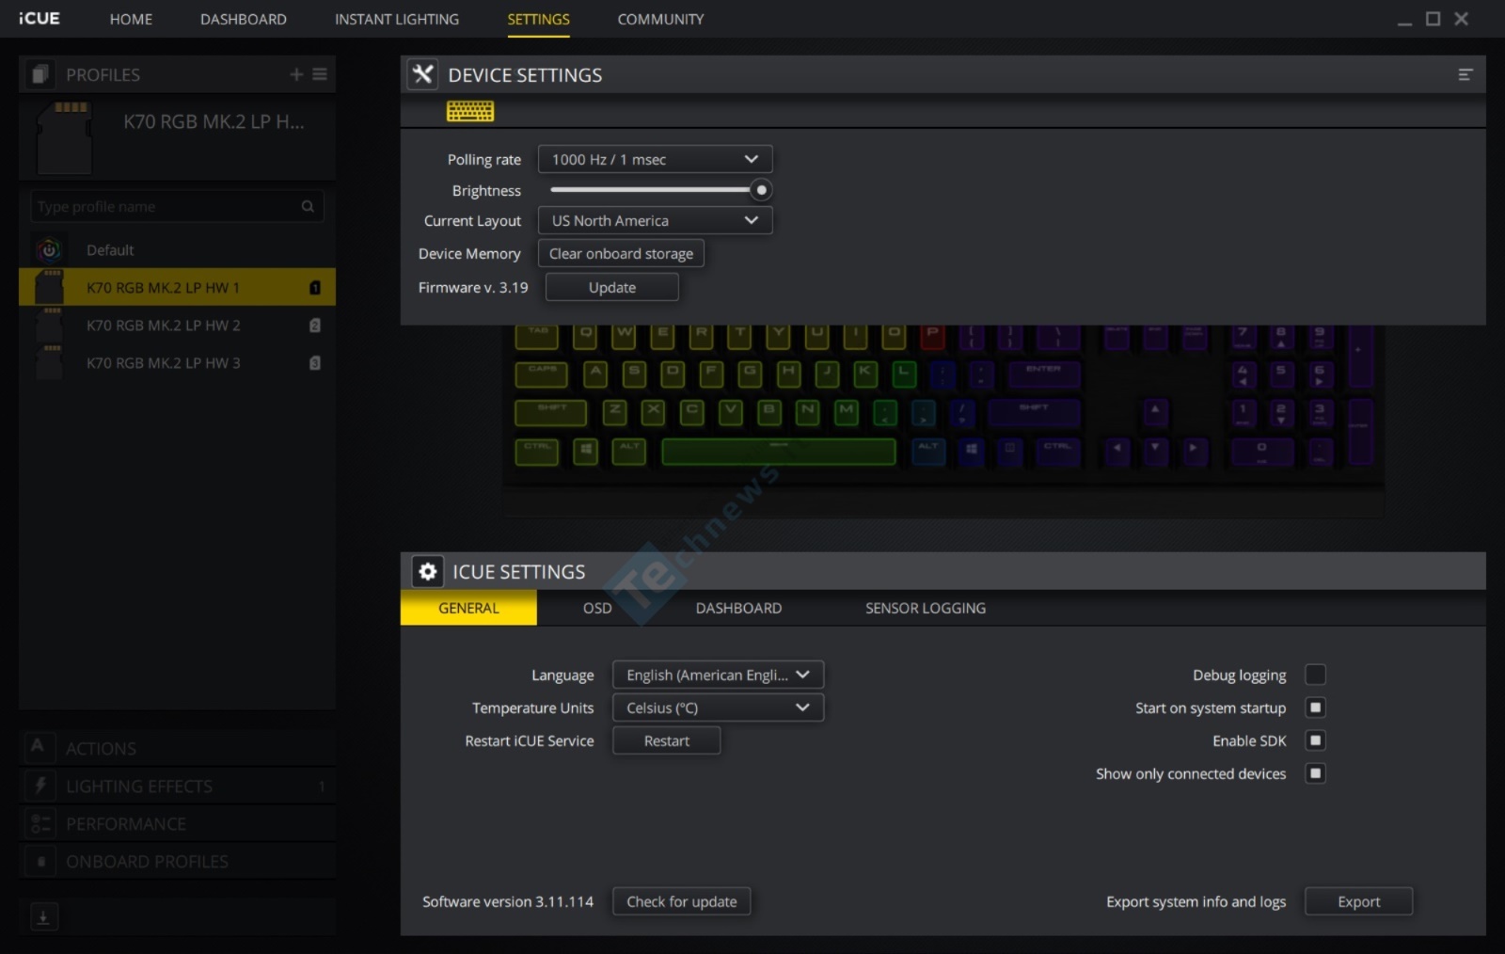The height and width of the screenshot is (954, 1505).
Task: Click the Actions section A icon
Action: (38, 747)
